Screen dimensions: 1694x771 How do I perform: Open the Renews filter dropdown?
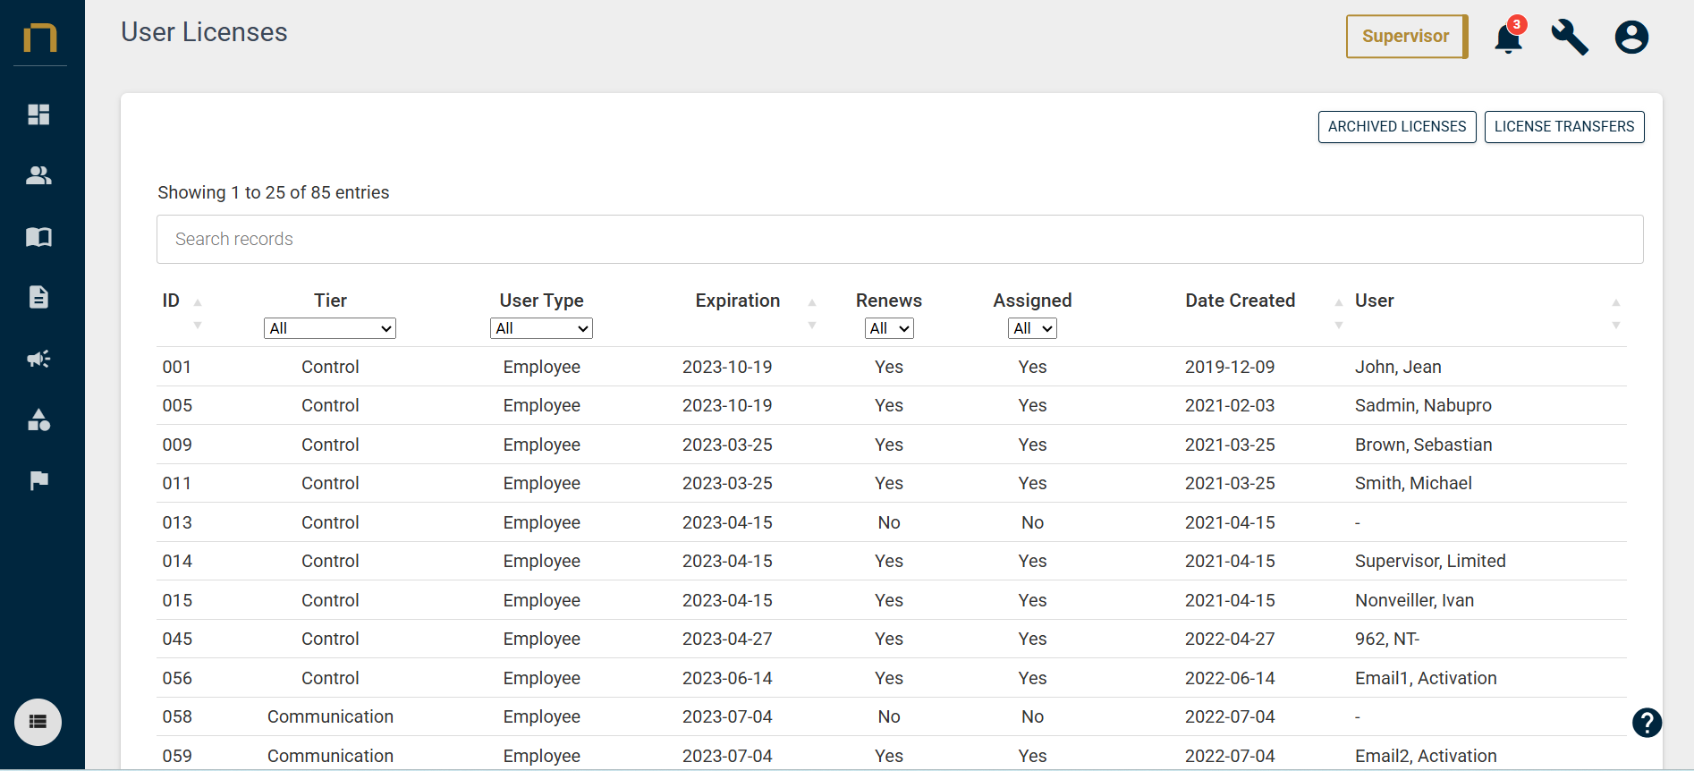coord(889,328)
